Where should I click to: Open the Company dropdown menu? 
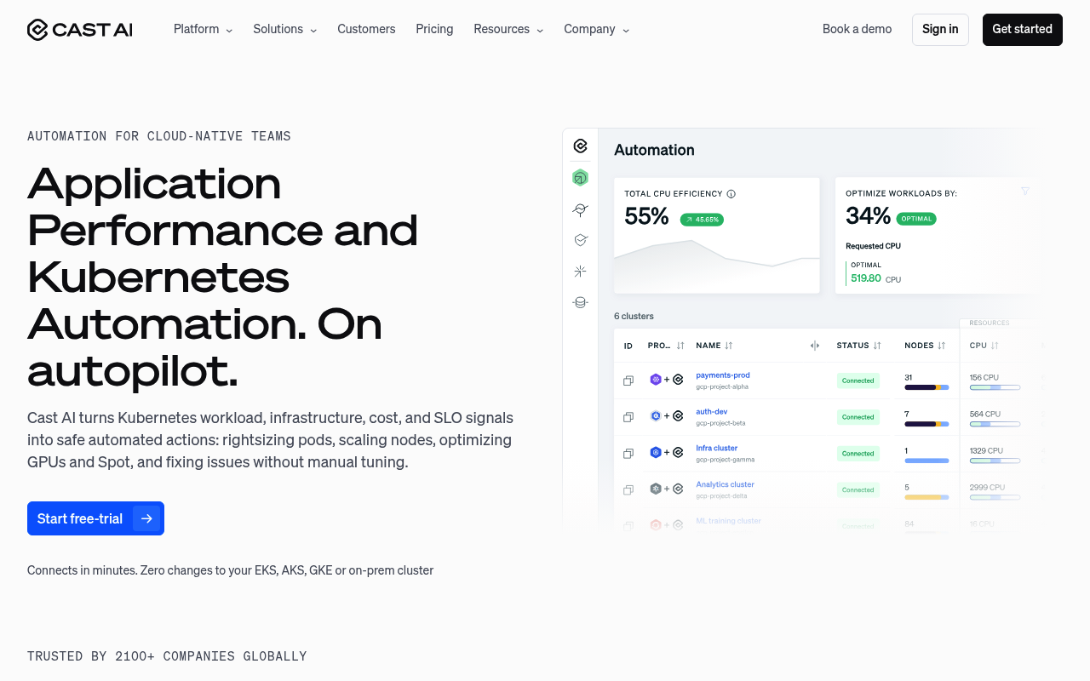pyautogui.click(x=596, y=29)
